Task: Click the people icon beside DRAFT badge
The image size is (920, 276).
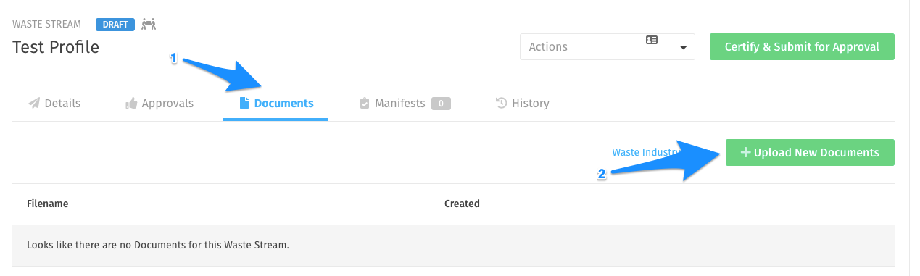Action: point(149,24)
